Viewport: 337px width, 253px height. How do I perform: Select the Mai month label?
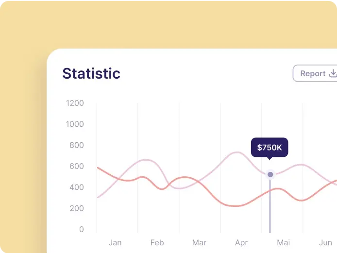pos(283,243)
